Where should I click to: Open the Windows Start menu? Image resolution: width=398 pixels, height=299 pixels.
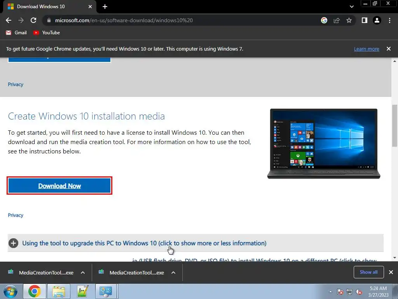click(x=10, y=291)
